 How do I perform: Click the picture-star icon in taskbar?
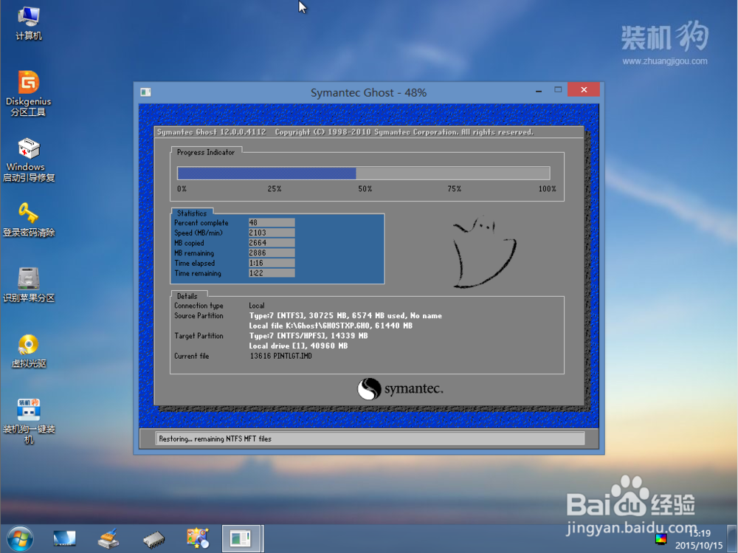pyautogui.click(x=198, y=538)
